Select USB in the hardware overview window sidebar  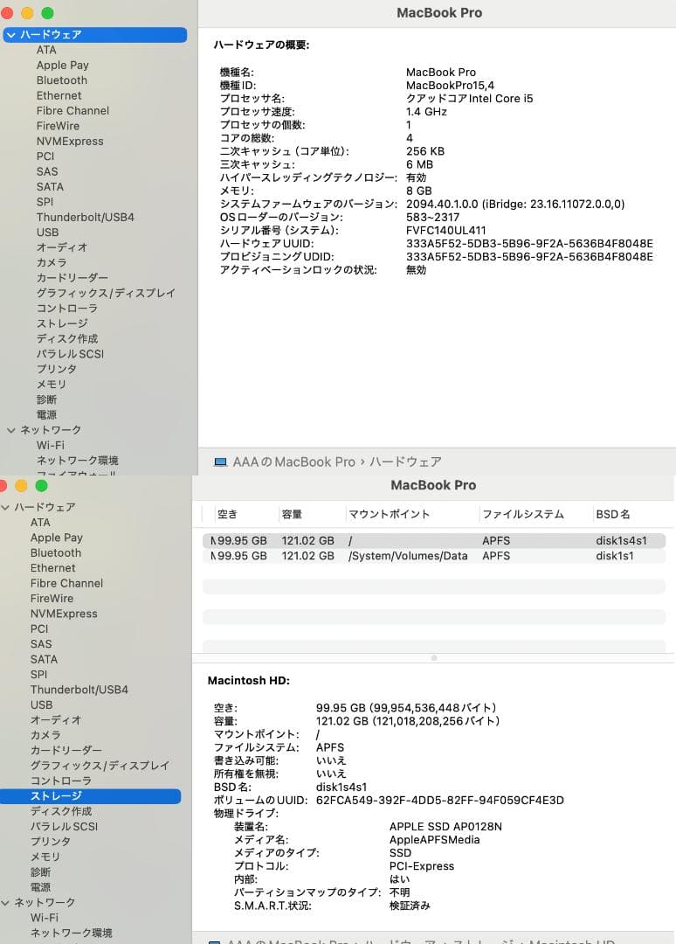click(47, 233)
